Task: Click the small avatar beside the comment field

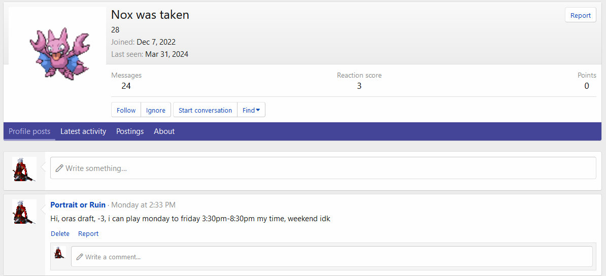Action: pos(60,253)
